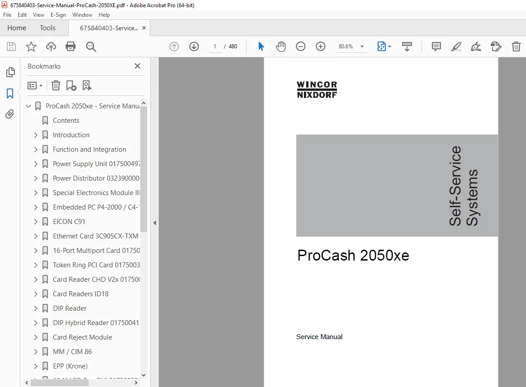
Task: Zoom out with minus button
Action: [301, 46]
